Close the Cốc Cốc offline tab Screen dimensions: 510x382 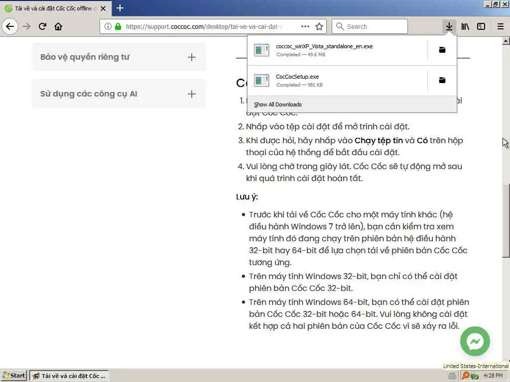(x=103, y=8)
